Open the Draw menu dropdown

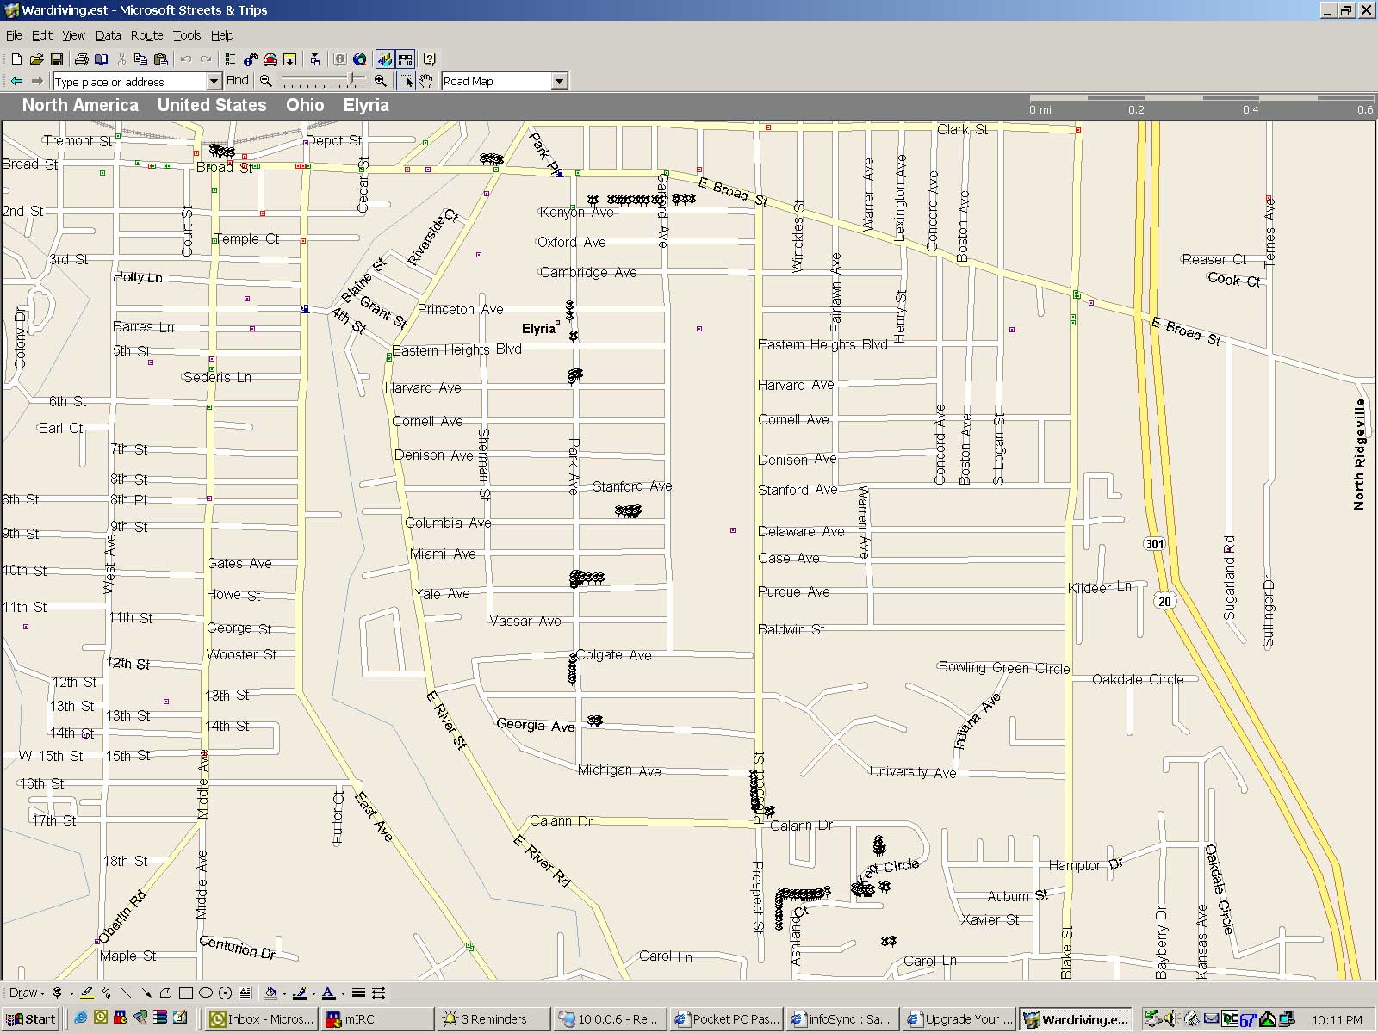(x=27, y=993)
